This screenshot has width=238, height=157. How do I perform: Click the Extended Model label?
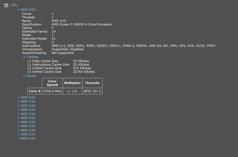click(34, 39)
